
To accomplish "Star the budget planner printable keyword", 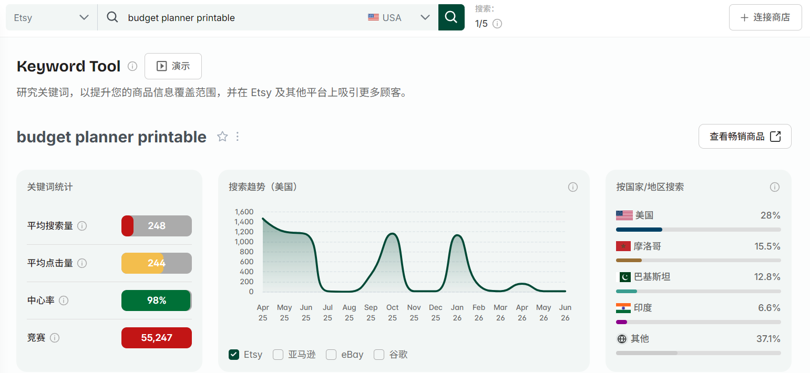I will (222, 137).
